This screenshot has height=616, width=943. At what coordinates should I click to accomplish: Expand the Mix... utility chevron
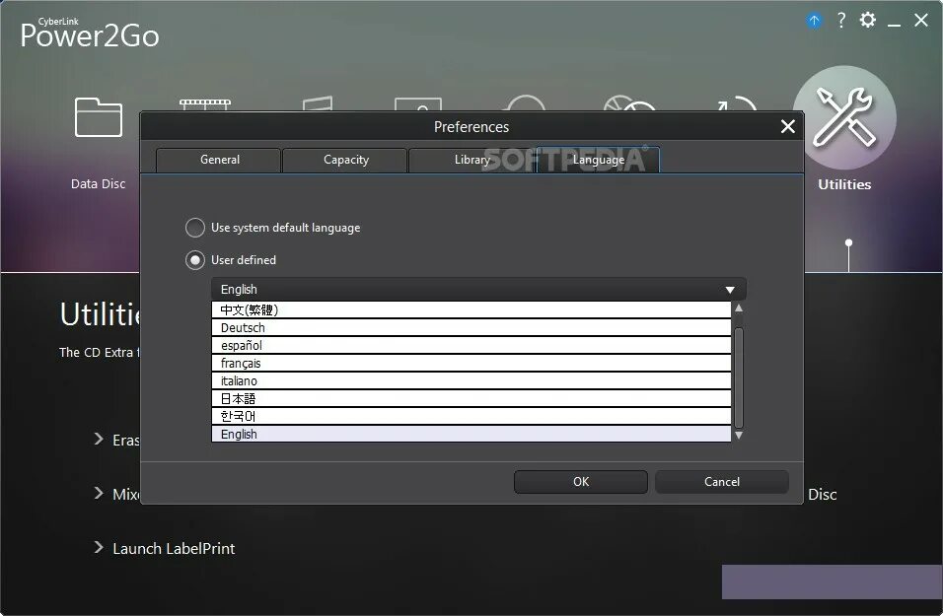(99, 494)
